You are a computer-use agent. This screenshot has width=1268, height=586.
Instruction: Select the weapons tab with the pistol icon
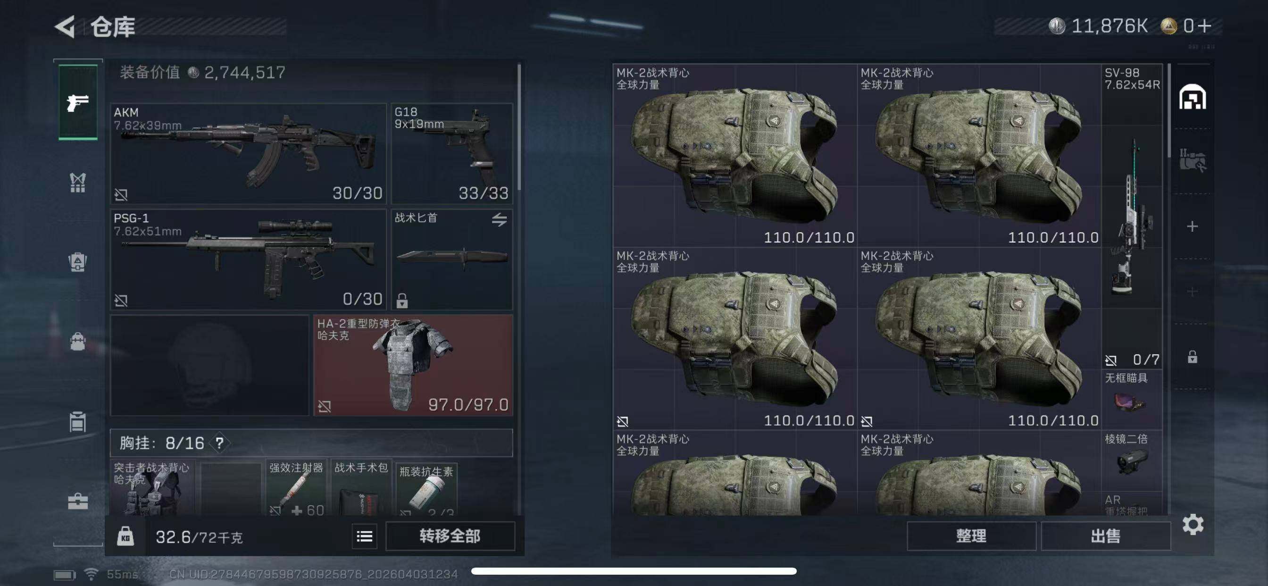(x=78, y=102)
